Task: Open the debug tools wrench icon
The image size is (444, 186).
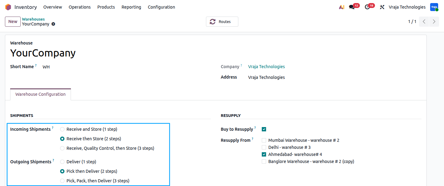Action: point(382,7)
